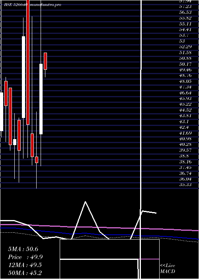Click the small red candle near 38.16
The width and height of the screenshot is (199, 279).
point(37,160)
